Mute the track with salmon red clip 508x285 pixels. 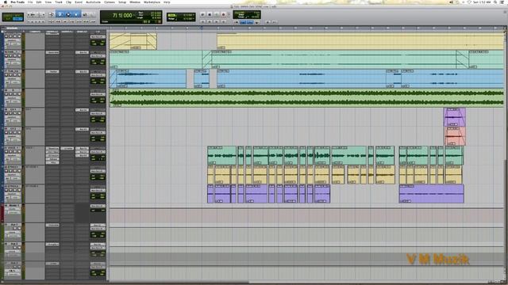click(19, 132)
